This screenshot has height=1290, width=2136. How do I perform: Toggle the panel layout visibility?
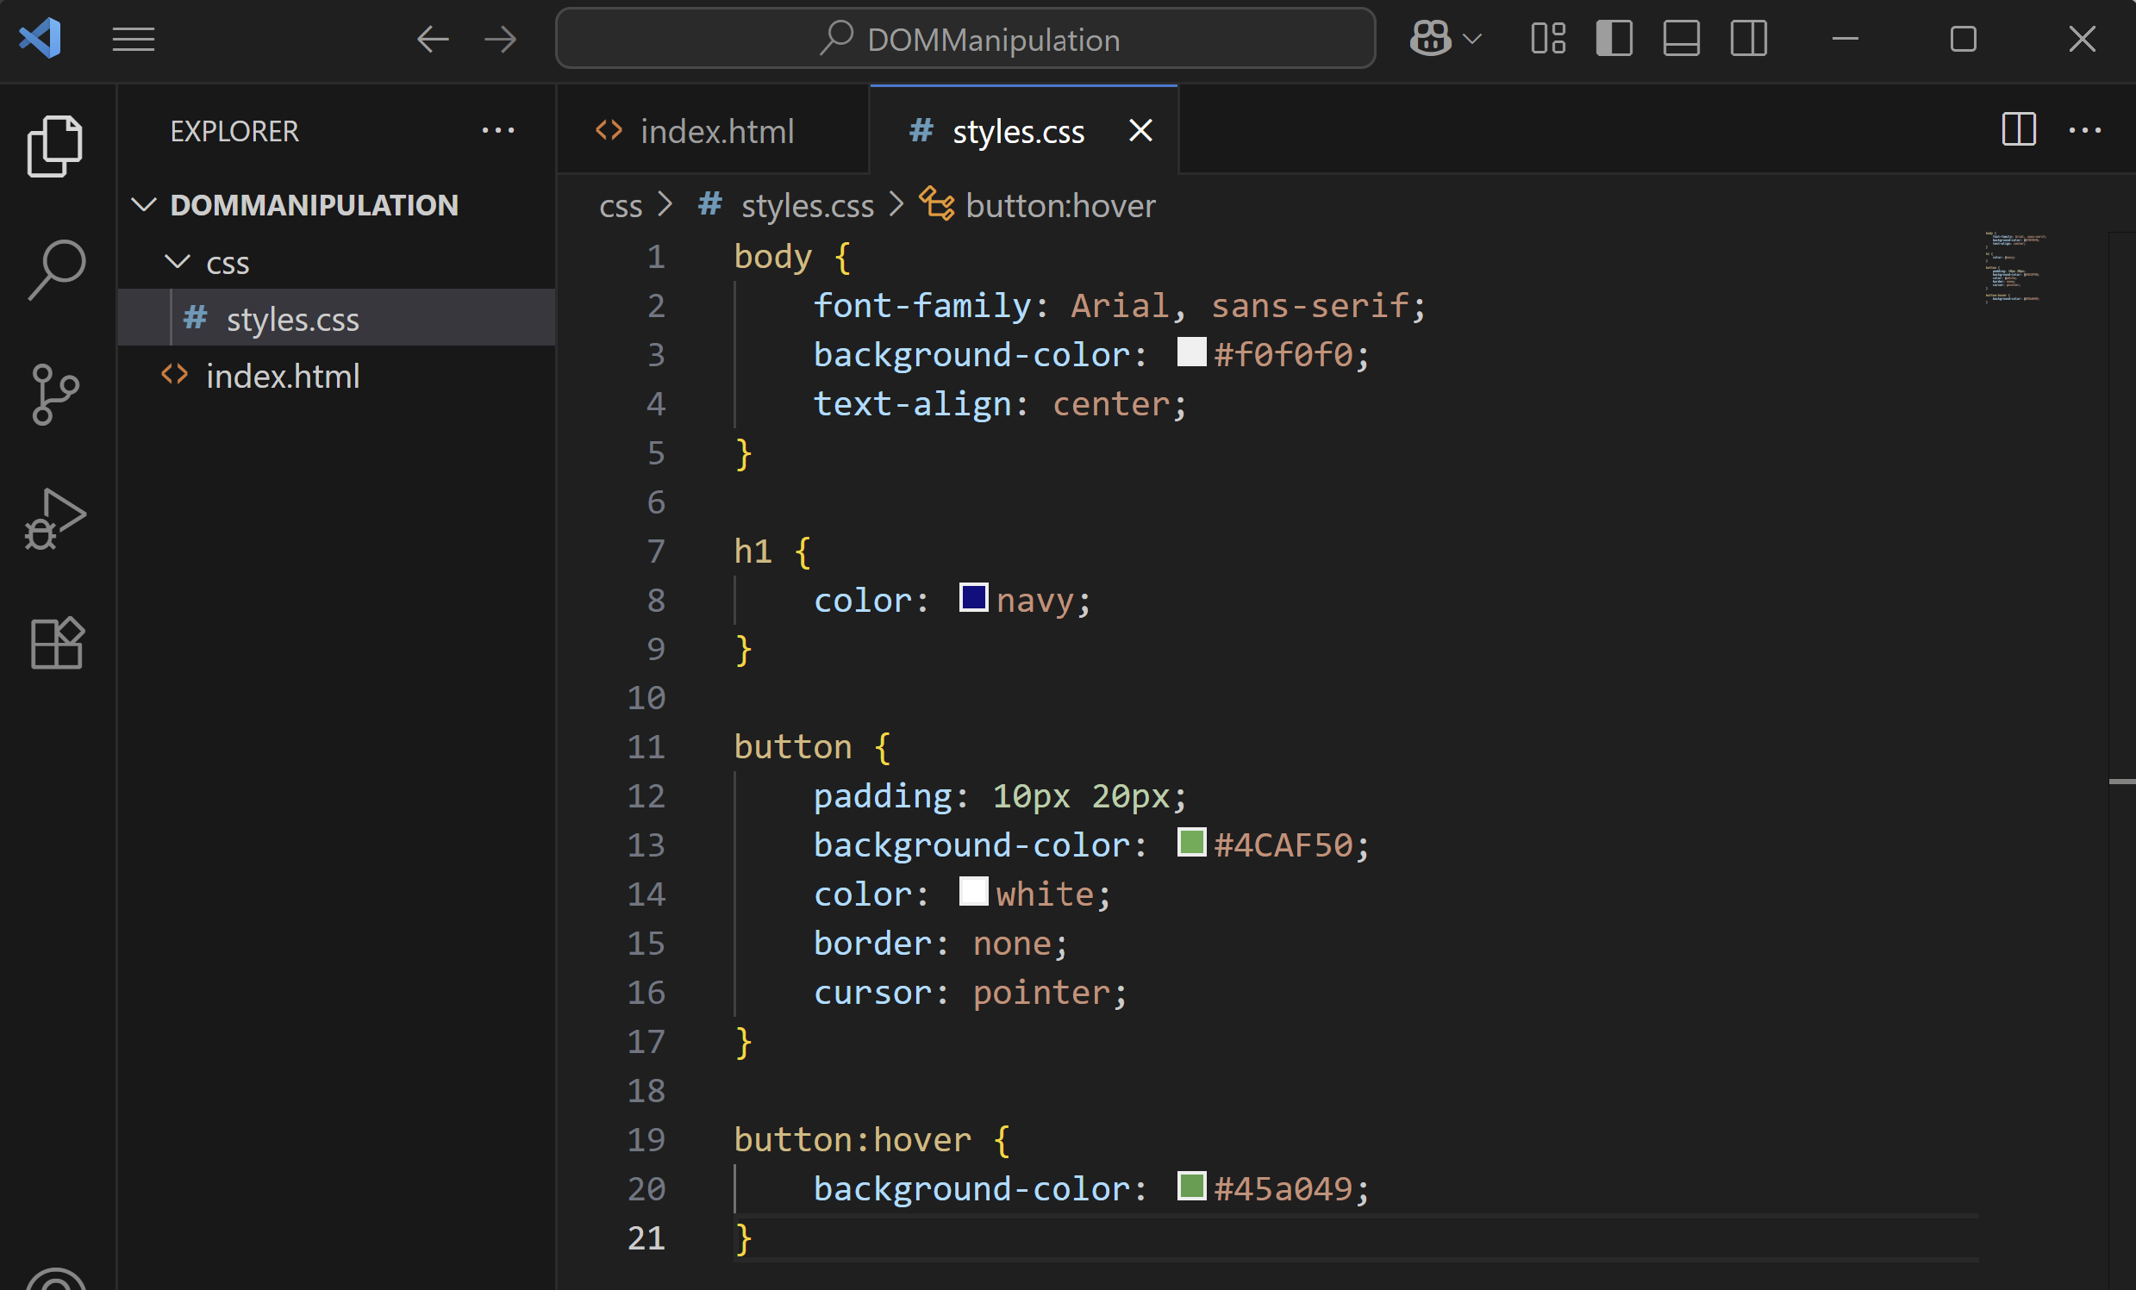click(1680, 38)
